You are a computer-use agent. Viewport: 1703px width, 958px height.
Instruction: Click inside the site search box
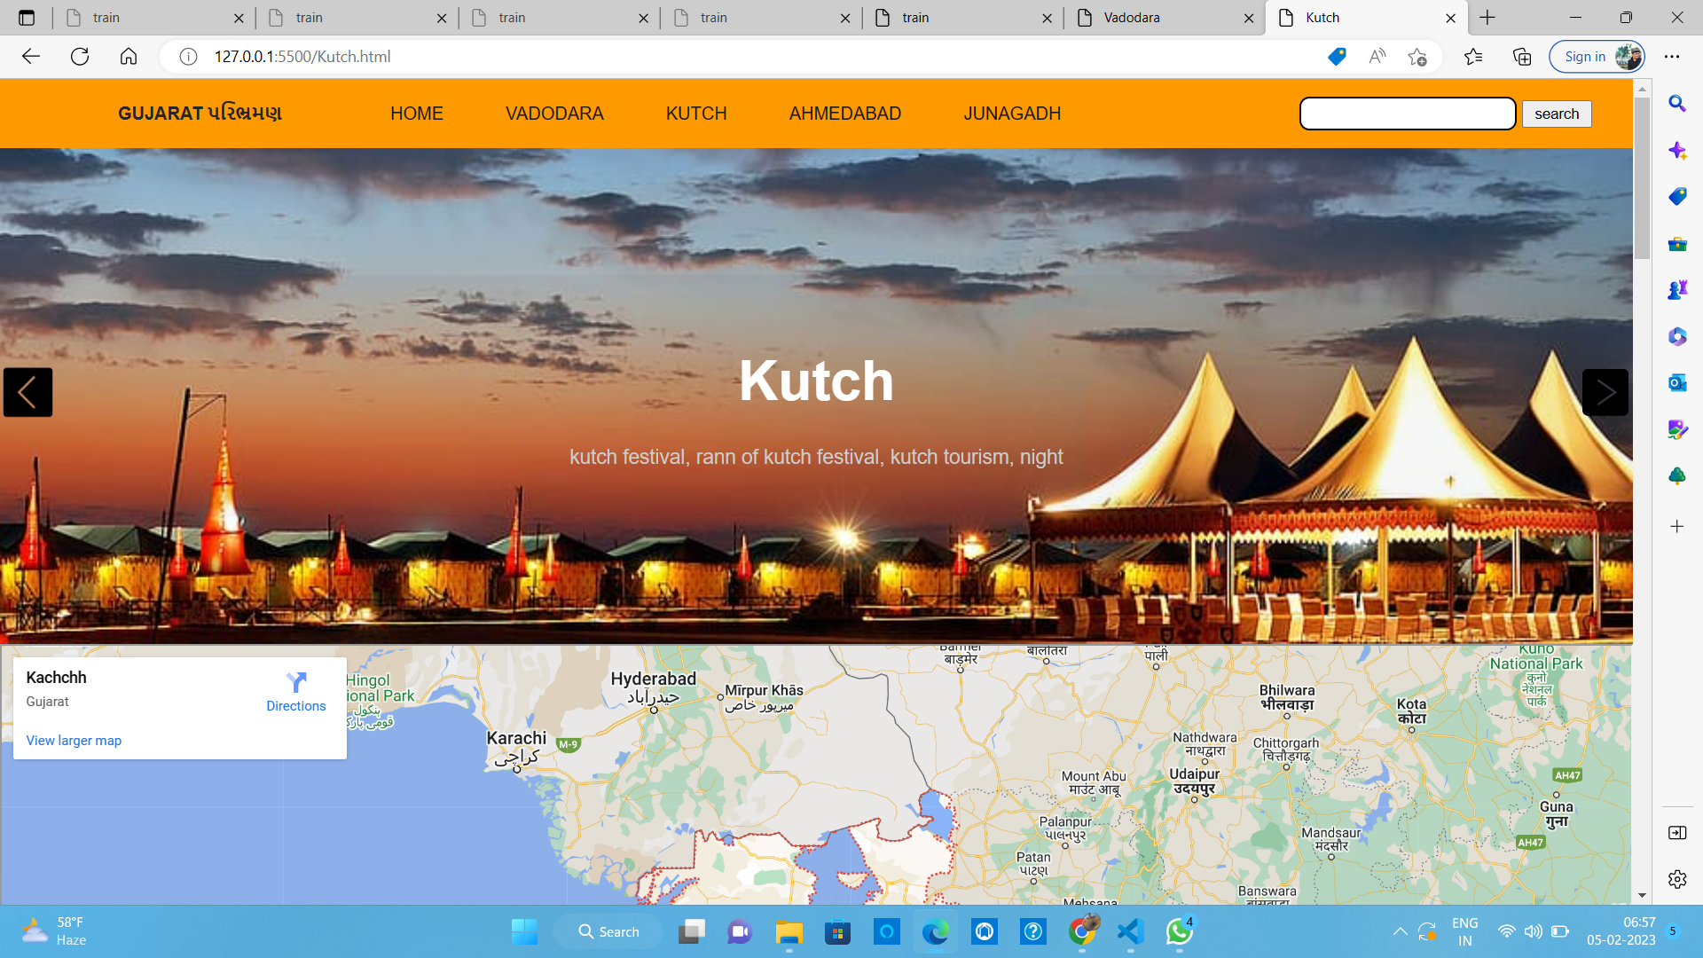(1407, 114)
